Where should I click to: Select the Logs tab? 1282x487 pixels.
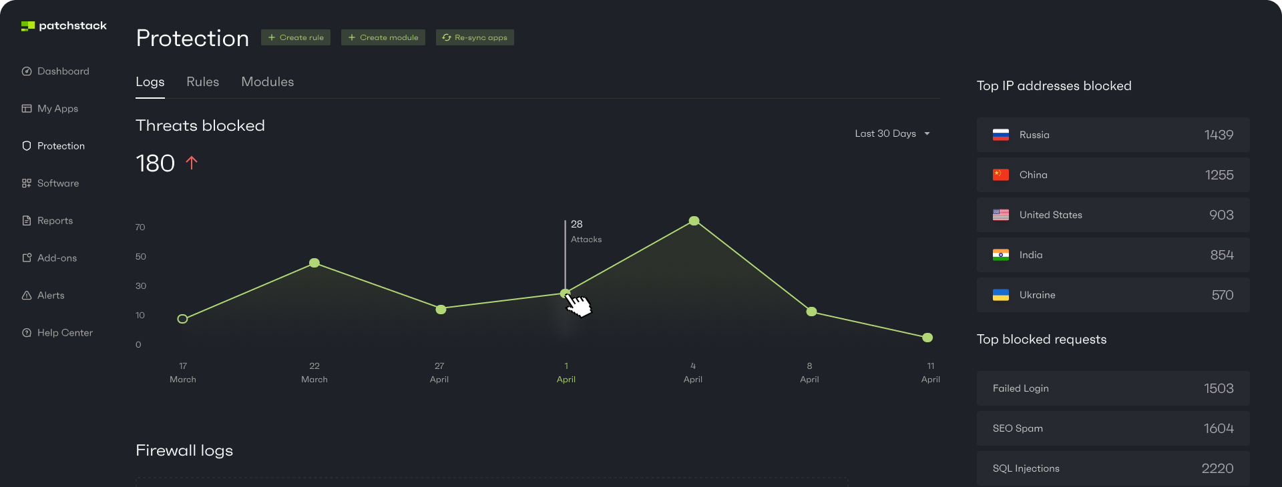click(150, 82)
